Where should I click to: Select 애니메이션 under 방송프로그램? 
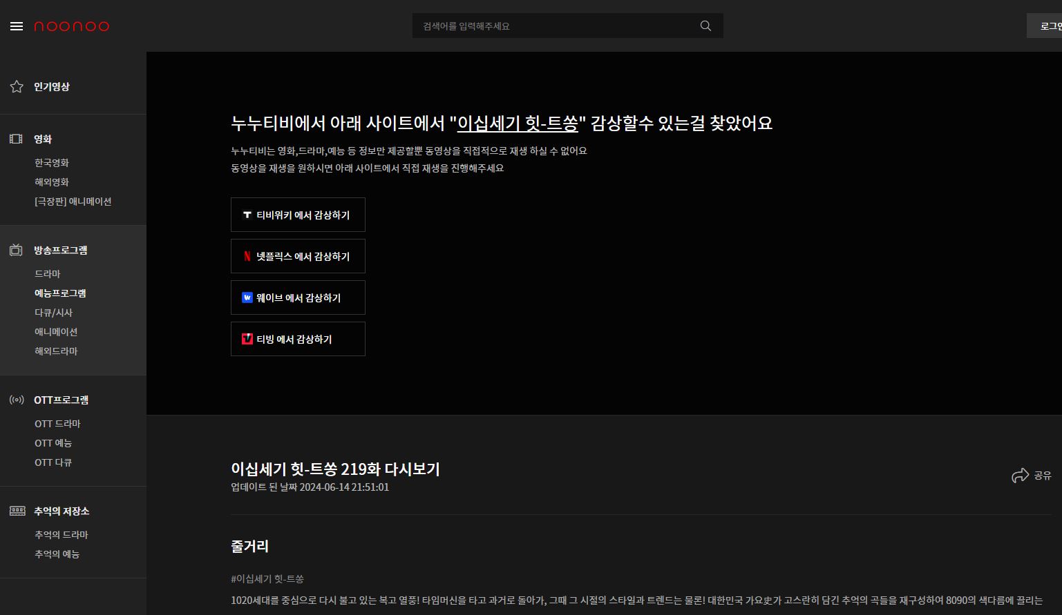(56, 331)
